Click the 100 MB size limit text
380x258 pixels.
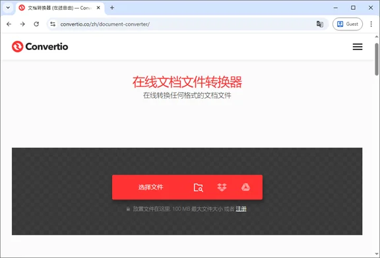point(181,209)
